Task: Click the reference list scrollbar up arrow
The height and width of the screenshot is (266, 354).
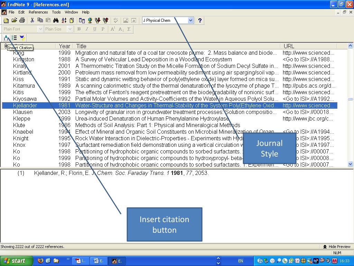Action: [x=351, y=46]
